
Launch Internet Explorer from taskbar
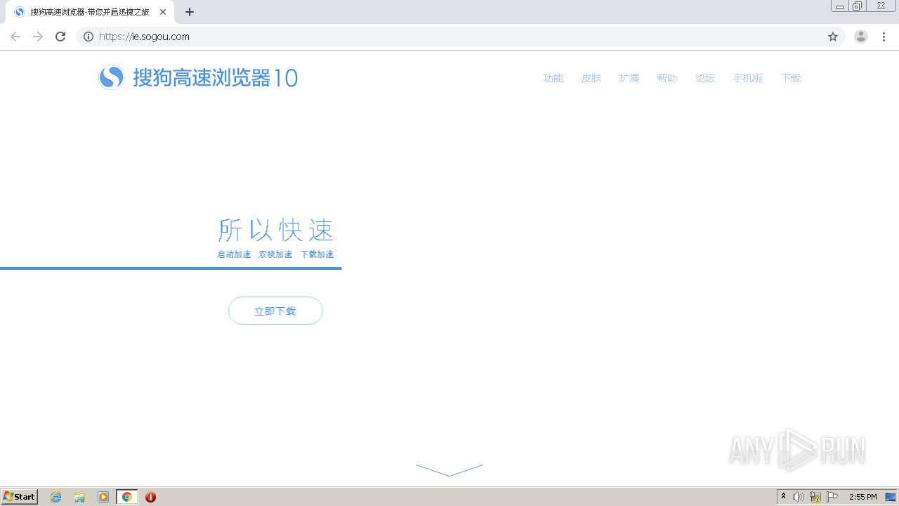(x=56, y=497)
